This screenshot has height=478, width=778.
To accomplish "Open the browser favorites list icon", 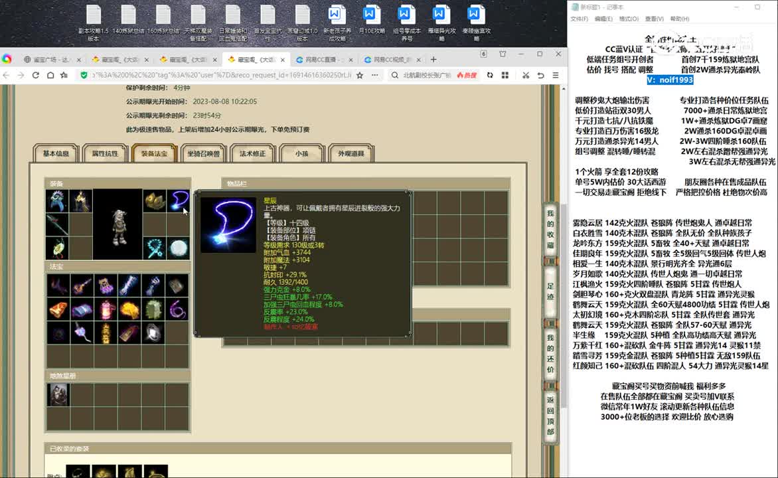I will (x=64, y=75).
